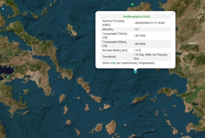Close the earthquake info popup
This screenshot has width=205, height=138.
(173, 14)
